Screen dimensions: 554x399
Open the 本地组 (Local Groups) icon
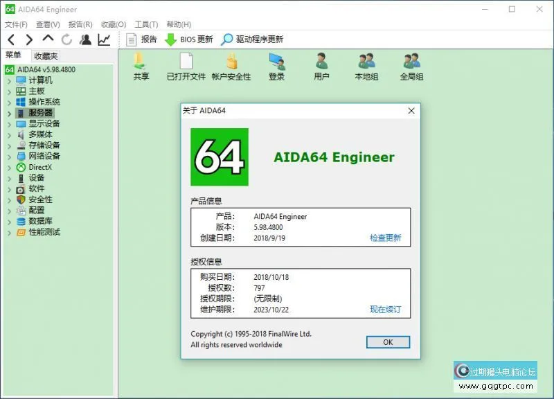[x=366, y=66]
